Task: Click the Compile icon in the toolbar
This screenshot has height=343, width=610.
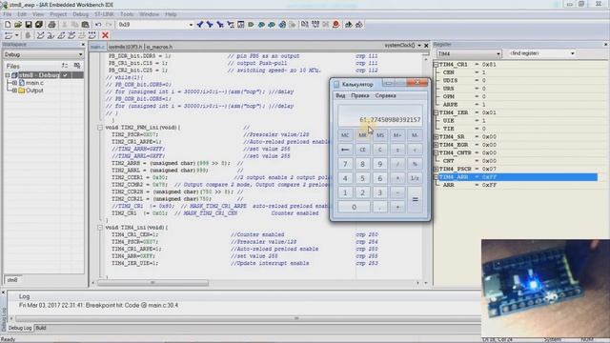Action: coord(305,25)
